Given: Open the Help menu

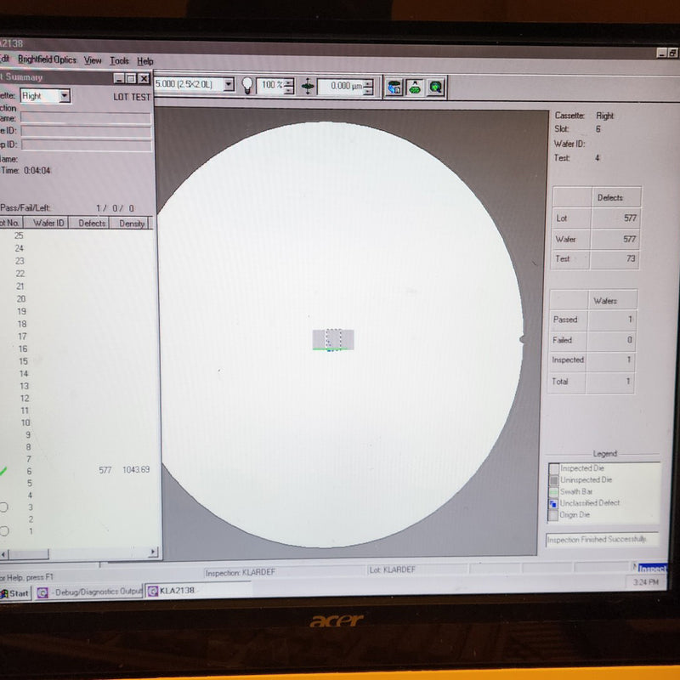Looking at the screenshot, I should (145, 61).
